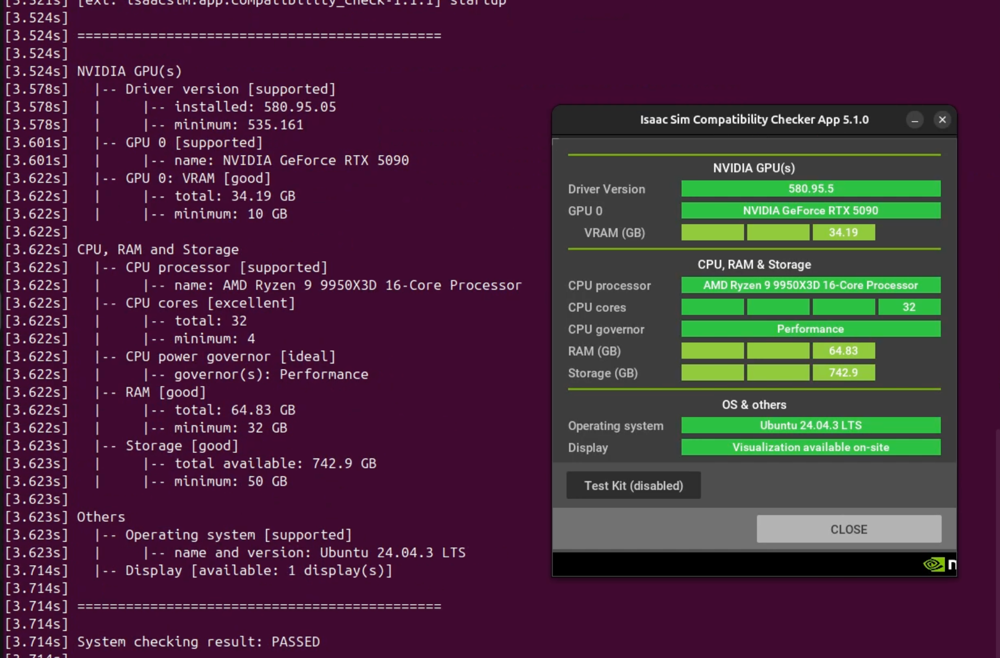Click the Ubuntu 24.04.3 LTS bar
This screenshot has height=658, width=1000.
pos(811,426)
